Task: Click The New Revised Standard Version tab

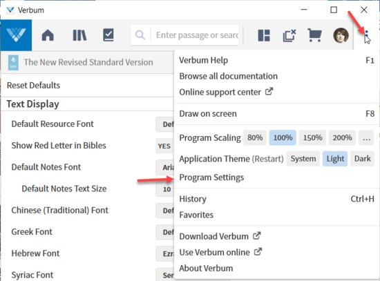Action: (x=88, y=62)
